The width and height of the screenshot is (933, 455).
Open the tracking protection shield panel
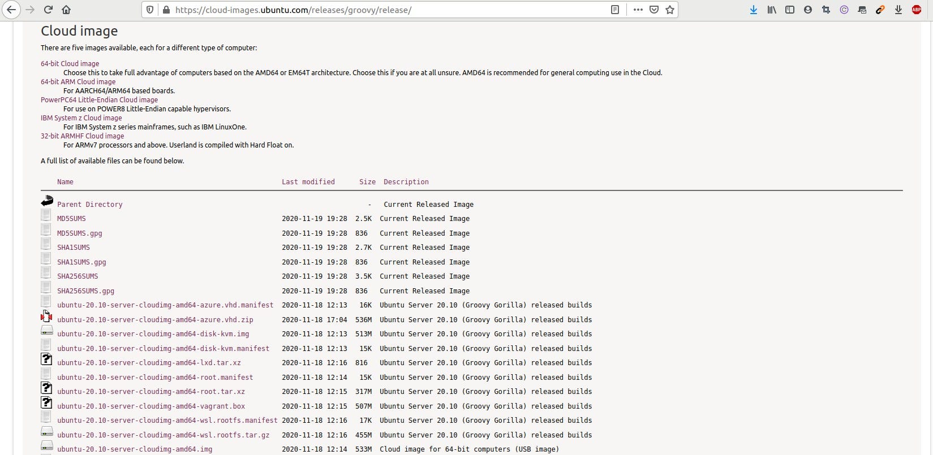pyautogui.click(x=150, y=10)
